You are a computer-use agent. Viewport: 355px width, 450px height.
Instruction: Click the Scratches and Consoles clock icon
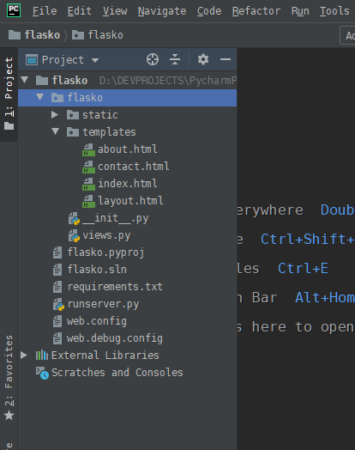pos(42,373)
